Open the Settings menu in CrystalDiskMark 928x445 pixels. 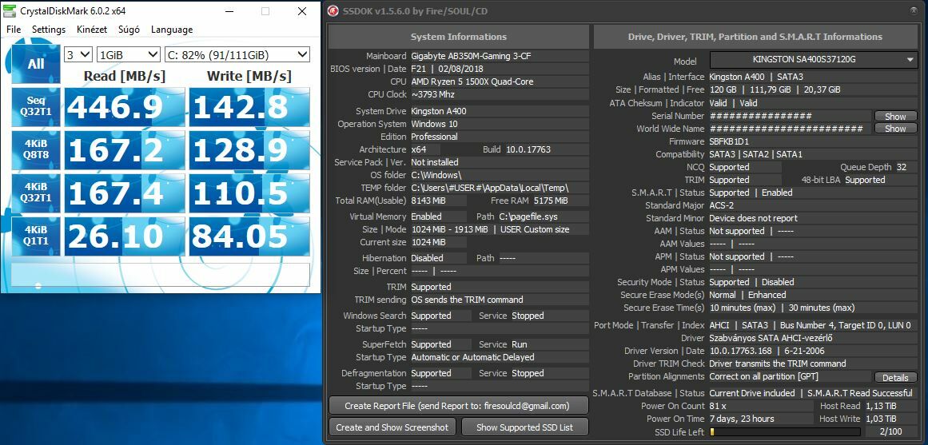[x=49, y=30]
